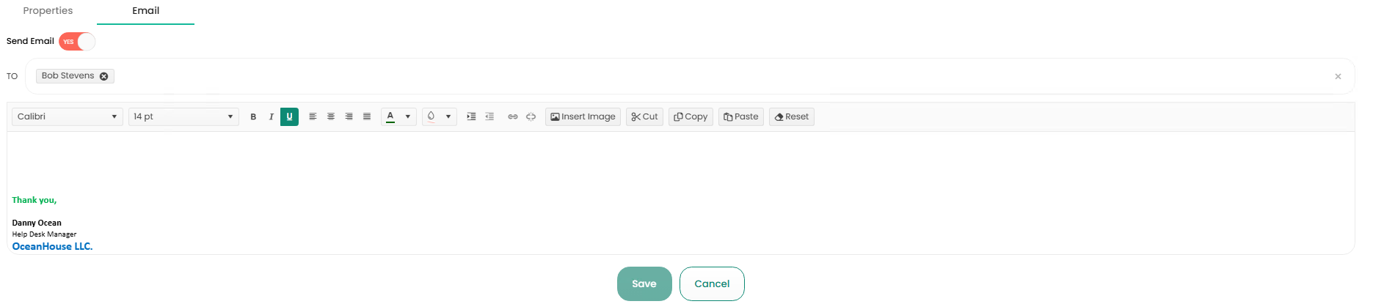
Task: Open the 14 pt font size dropdown
Action: (x=183, y=117)
